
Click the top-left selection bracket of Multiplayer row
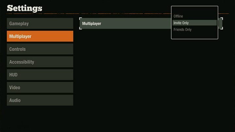coord(80,19)
